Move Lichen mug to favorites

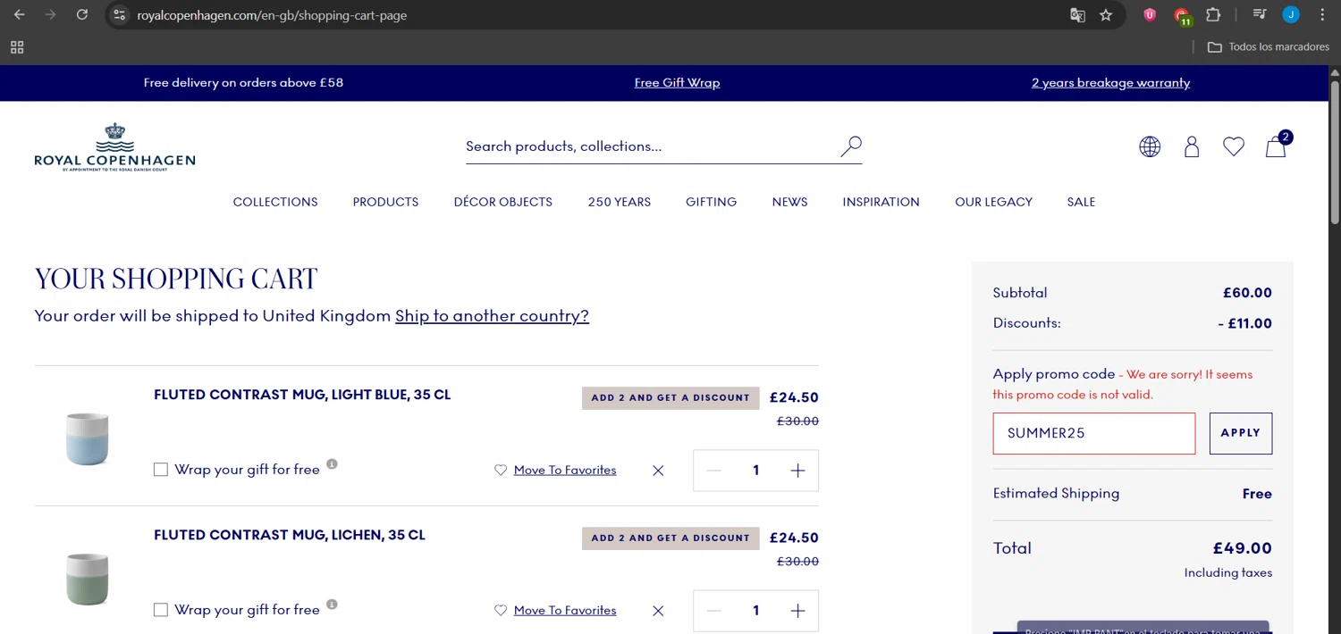click(555, 610)
